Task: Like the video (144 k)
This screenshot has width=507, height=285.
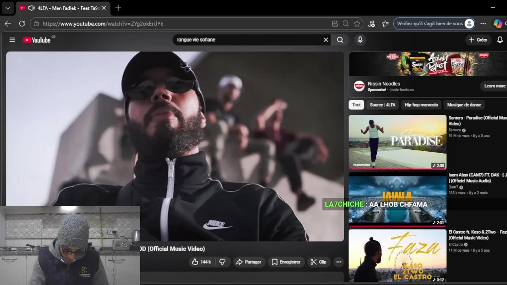Action: tap(201, 262)
